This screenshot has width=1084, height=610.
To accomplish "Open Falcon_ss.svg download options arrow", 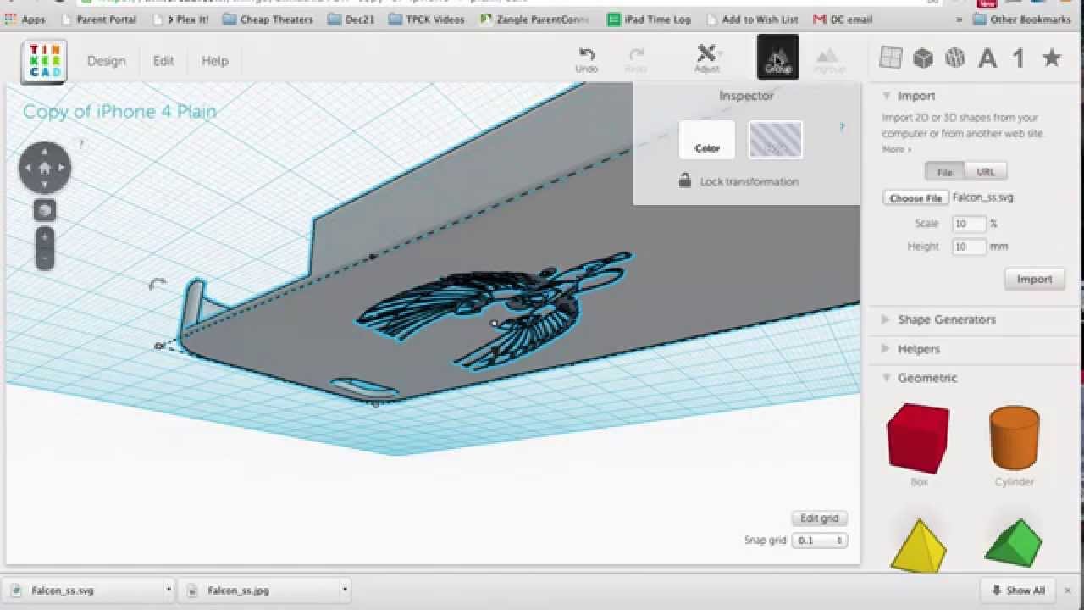I will [x=169, y=590].
